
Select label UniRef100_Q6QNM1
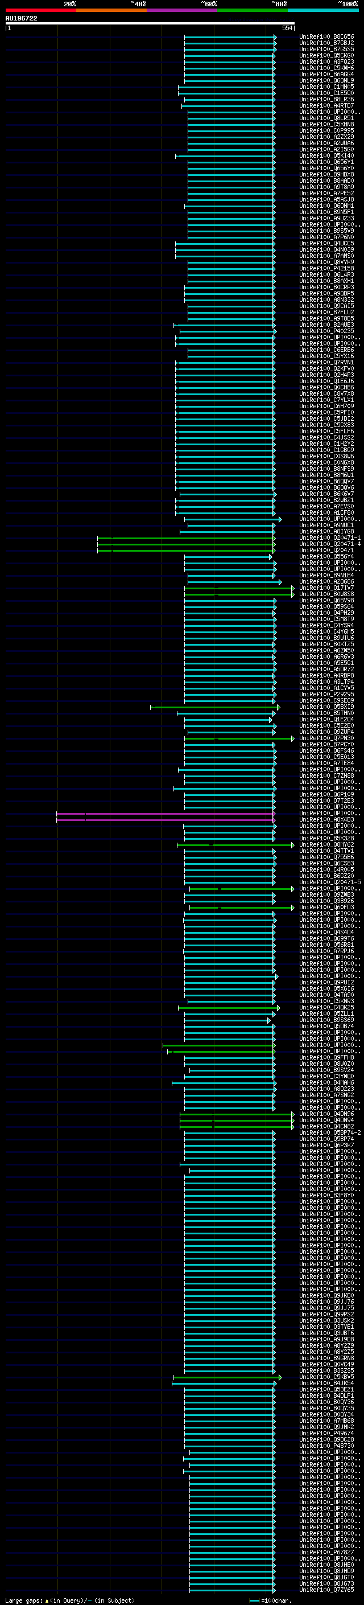coord(326,206)
